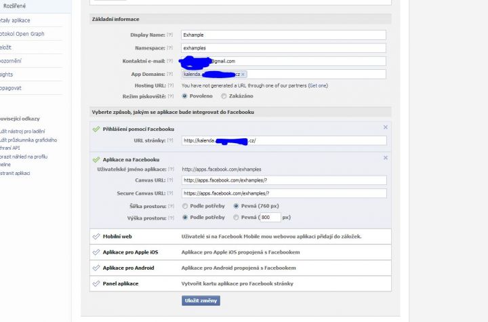
Task: Expand the Aplikace pro Android row
Action: [240, 268]
